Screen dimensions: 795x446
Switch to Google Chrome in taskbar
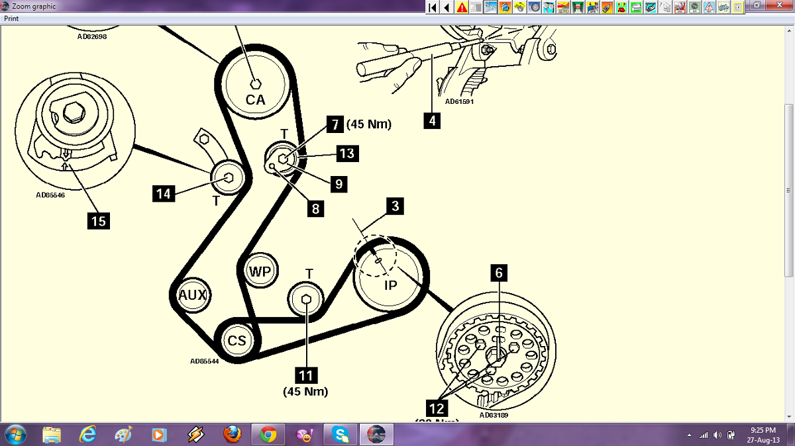point(268,435)
